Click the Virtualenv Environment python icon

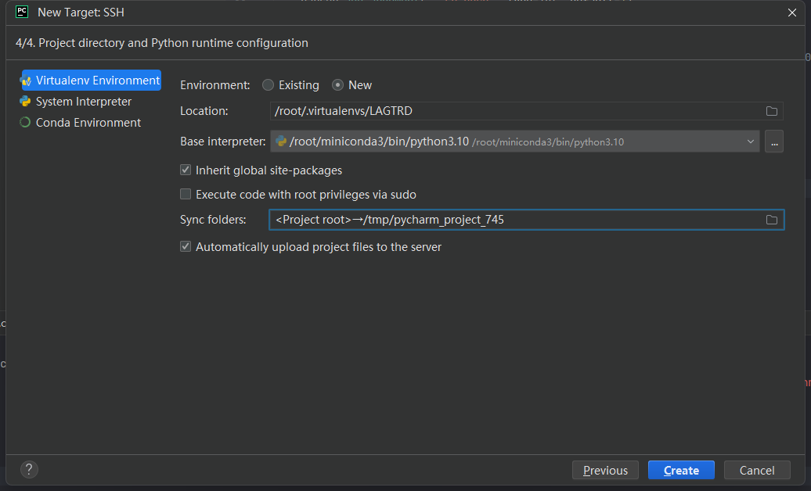pos(26,81)
